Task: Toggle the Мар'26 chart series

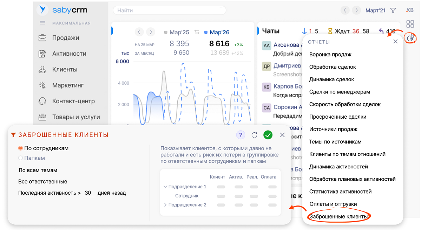Action: (x=216, y=32)
